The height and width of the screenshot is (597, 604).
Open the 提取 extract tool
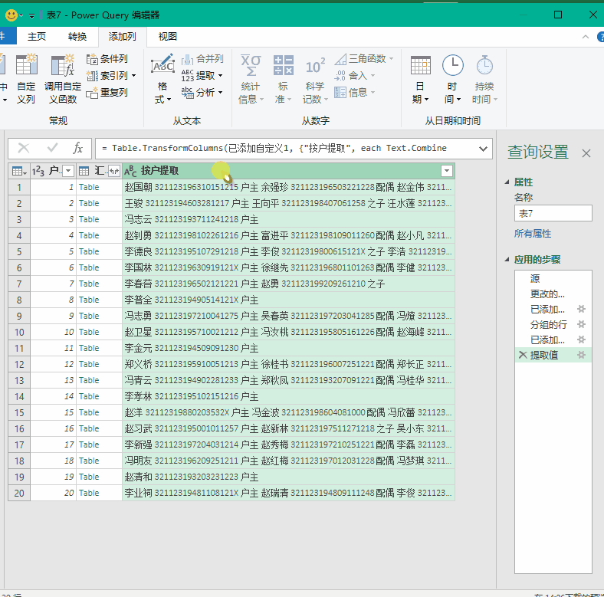pyautogui.click(x=202, y=76)
